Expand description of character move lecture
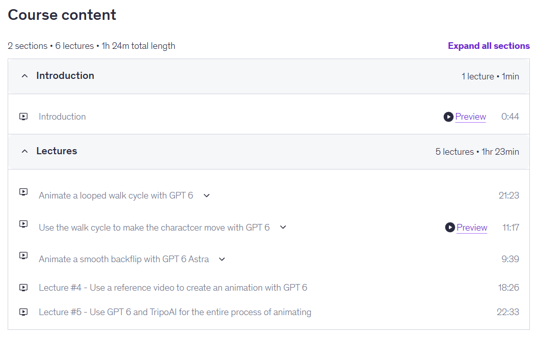Viewport: 537px width, 338px height. (x=283, y=227)
